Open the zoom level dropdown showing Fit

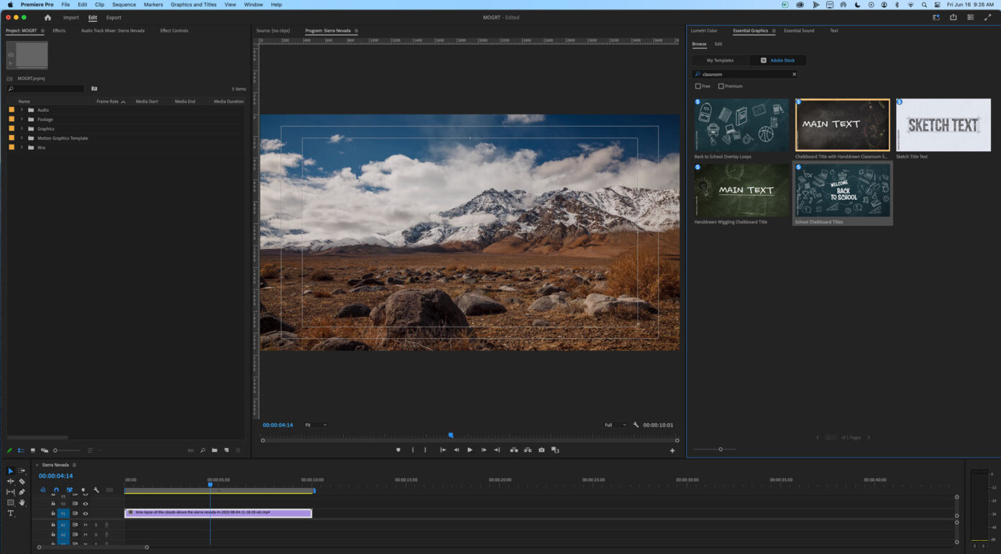pos(315,424)
